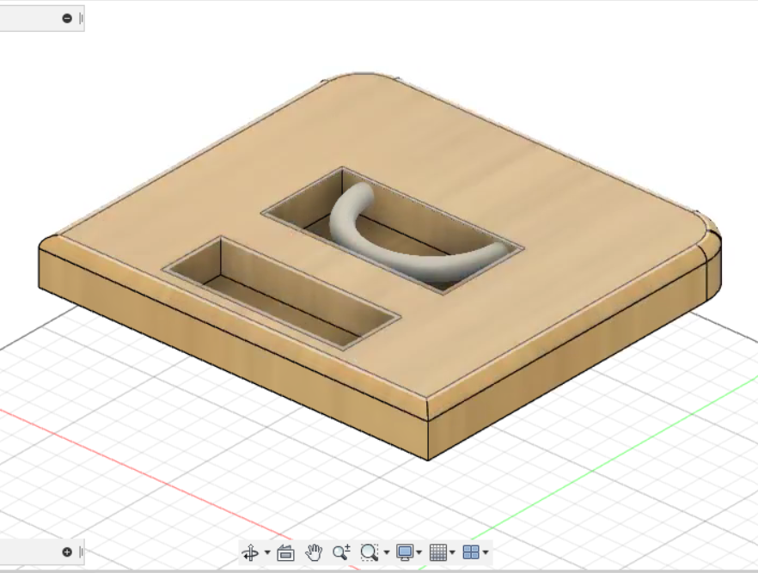758x573 pixels.
Task: Choose the Zoom Window tool icon
Action: click(370, 552)
